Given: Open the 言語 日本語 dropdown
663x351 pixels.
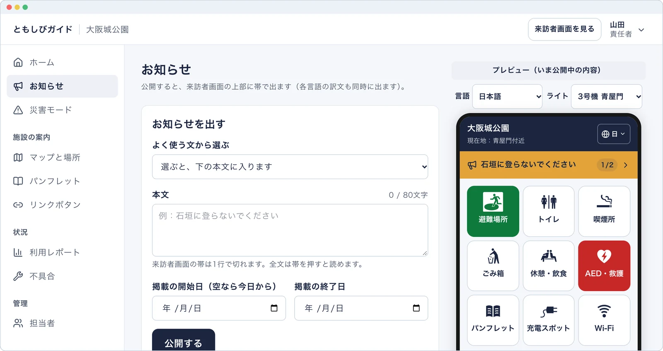Looking at the screenshot, I should click(x=507, y=96).
